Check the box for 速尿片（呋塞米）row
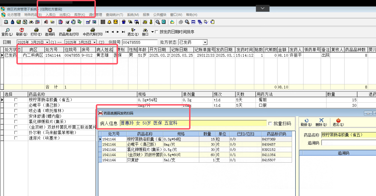Image resolution: width=376 pixels, height=196 pixels. pos(16,138)
